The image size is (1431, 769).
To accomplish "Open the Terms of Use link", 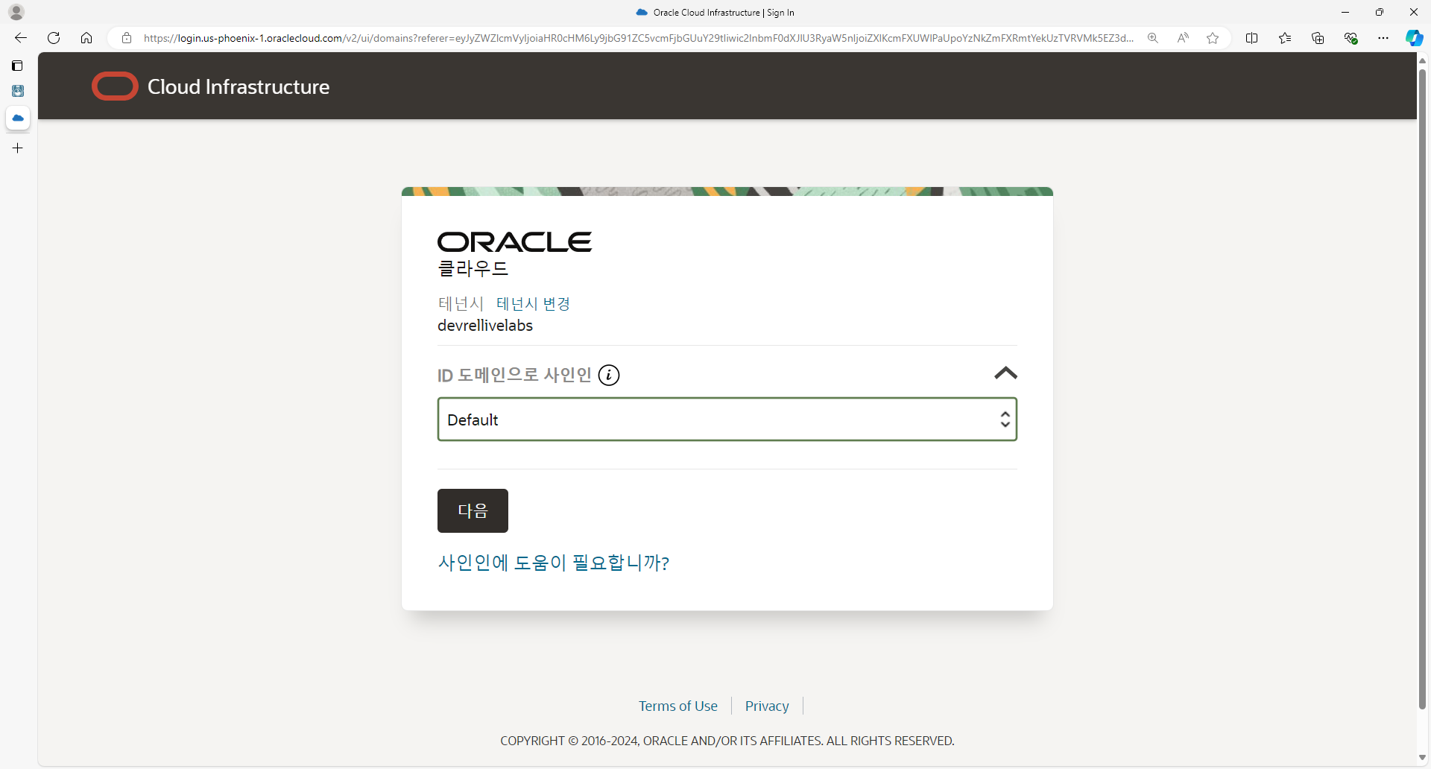I will (x=678, y=706).
